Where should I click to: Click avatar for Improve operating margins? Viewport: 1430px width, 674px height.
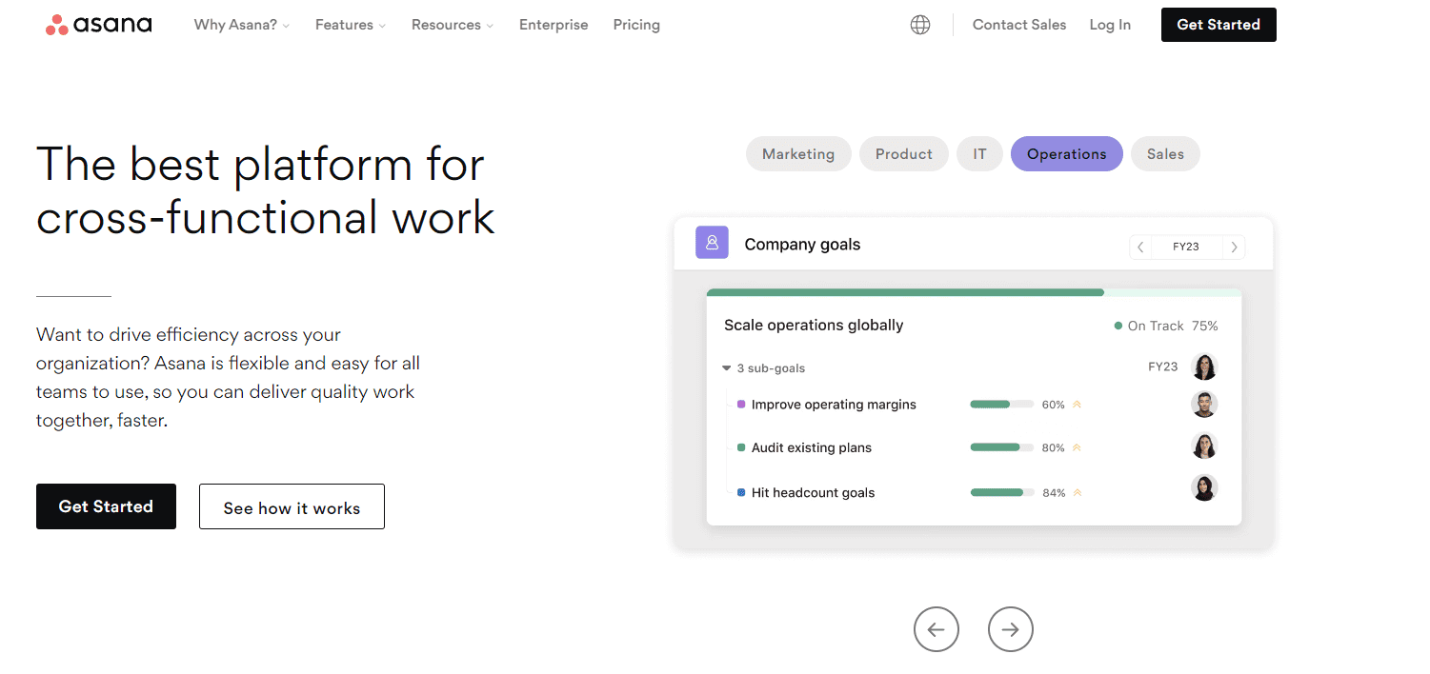click(1204, 404)
